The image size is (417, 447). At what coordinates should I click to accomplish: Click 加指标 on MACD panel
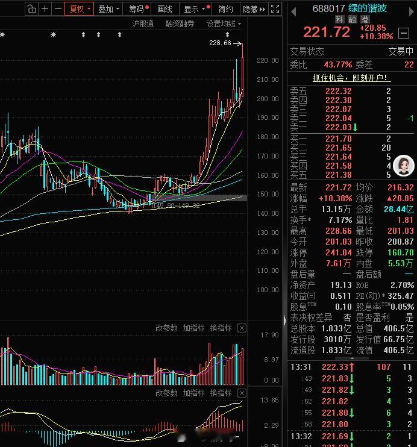pos(193,393)
